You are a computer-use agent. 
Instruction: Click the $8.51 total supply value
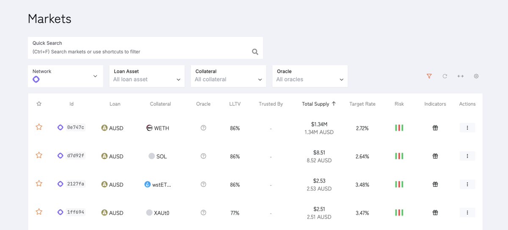(x=319, y=152)
